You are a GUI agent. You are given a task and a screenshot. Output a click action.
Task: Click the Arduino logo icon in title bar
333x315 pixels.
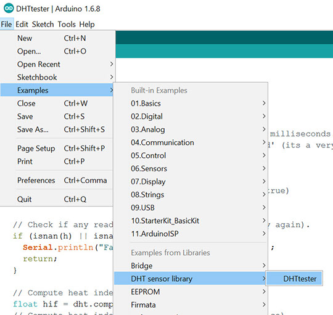tap(9, 9)
